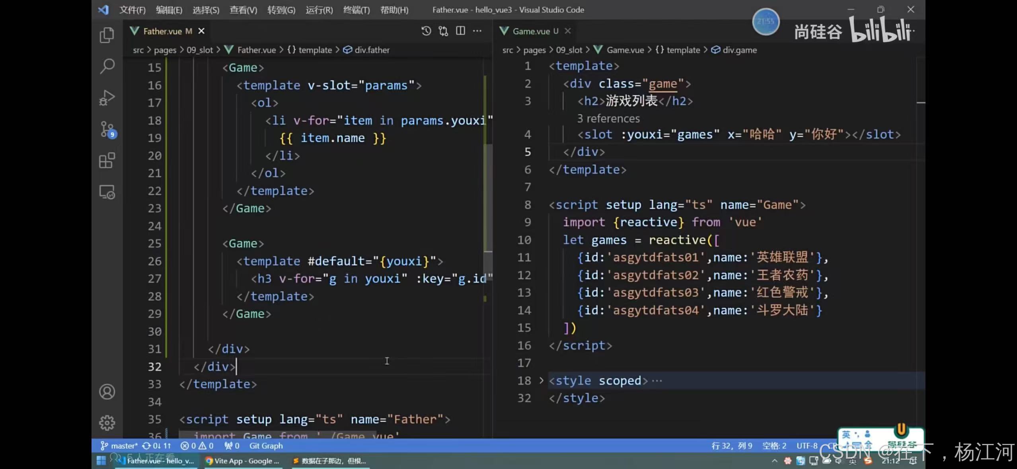This screenshot has height=469, width=1017.
Task: Open the Manage gear icon
Action: pos(107,423)
